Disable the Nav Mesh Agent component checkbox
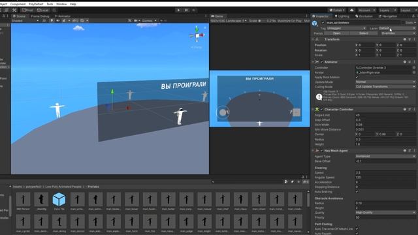Screen dimensions: 418x235 (321, 151)
